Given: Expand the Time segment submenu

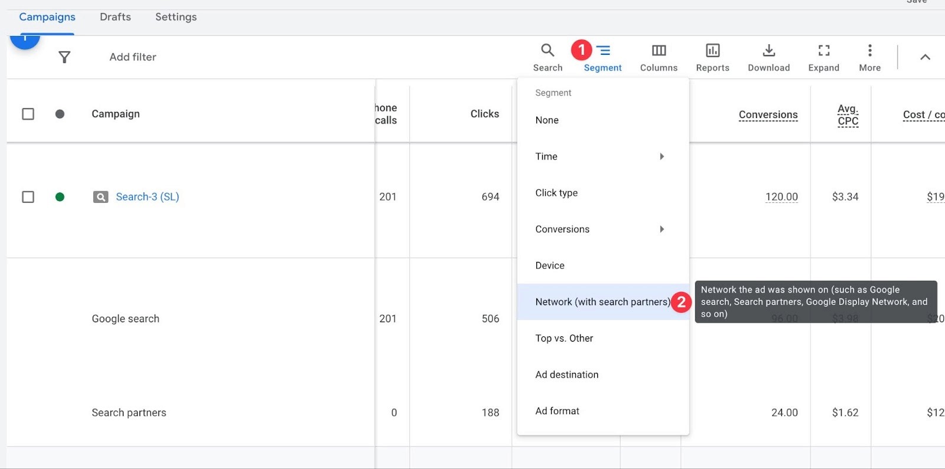Looking at the screenshot, I should [x=603, y=156].
